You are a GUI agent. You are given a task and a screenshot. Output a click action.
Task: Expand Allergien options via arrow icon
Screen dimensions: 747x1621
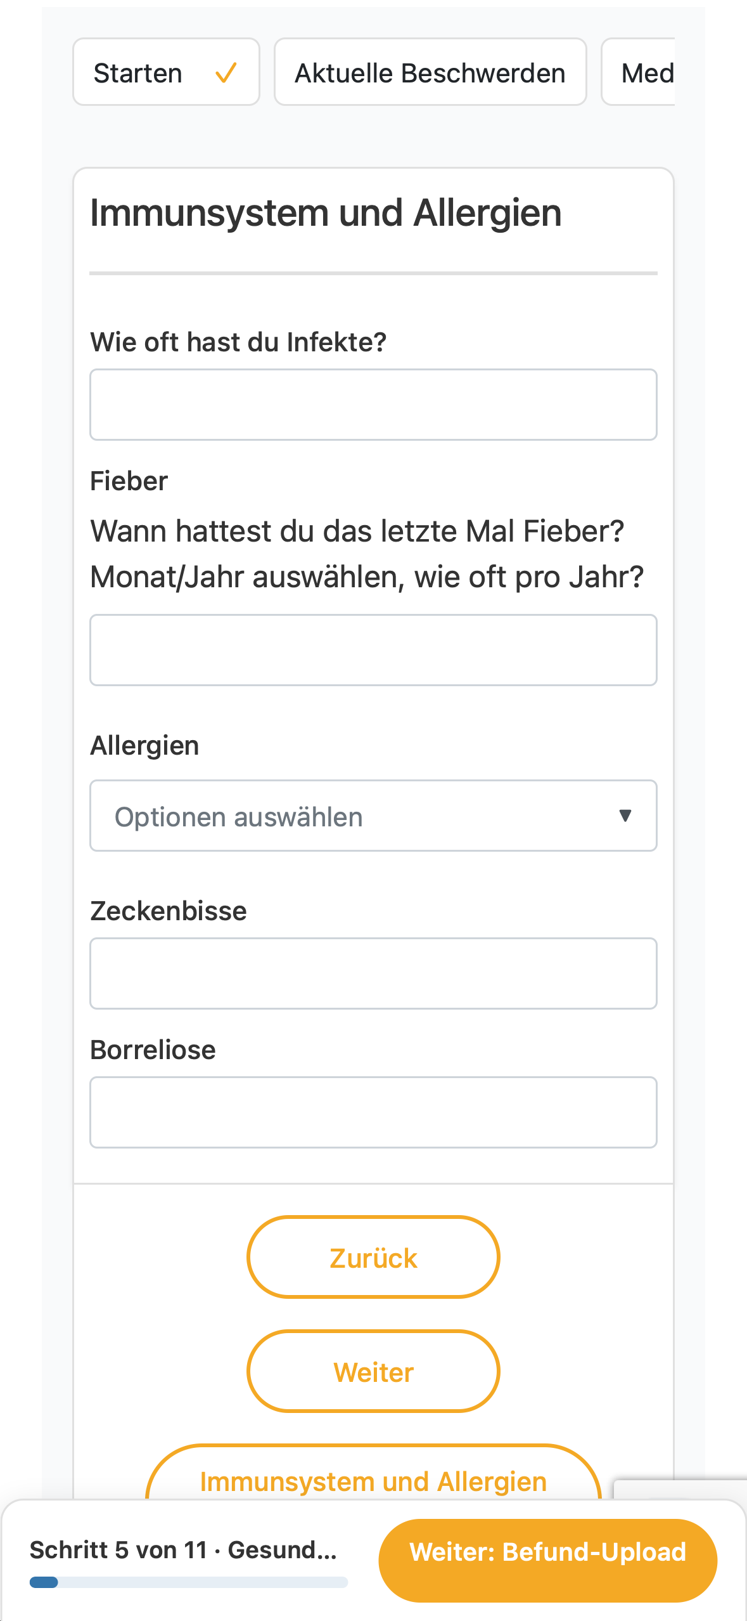coord(625,816)
